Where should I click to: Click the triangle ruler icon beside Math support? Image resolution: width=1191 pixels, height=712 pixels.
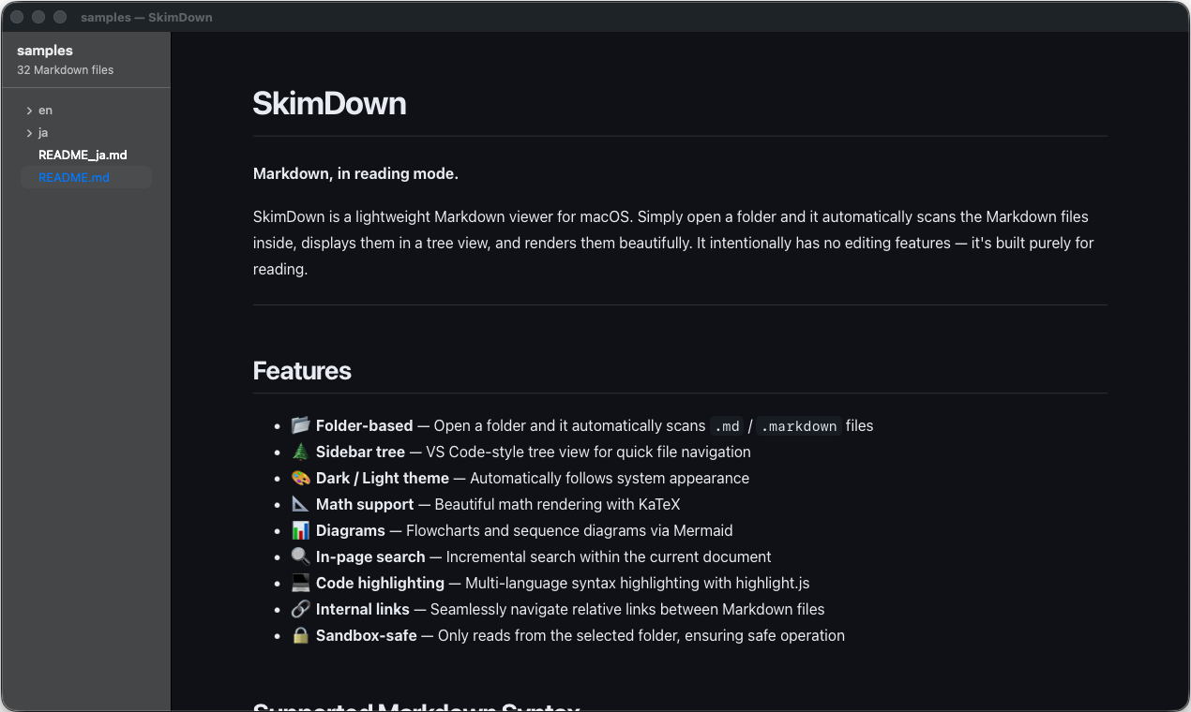coord(300,503)
